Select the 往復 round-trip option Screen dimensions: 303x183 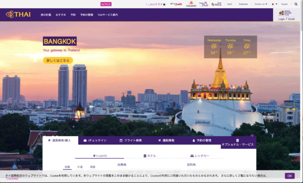pos(67,167)
